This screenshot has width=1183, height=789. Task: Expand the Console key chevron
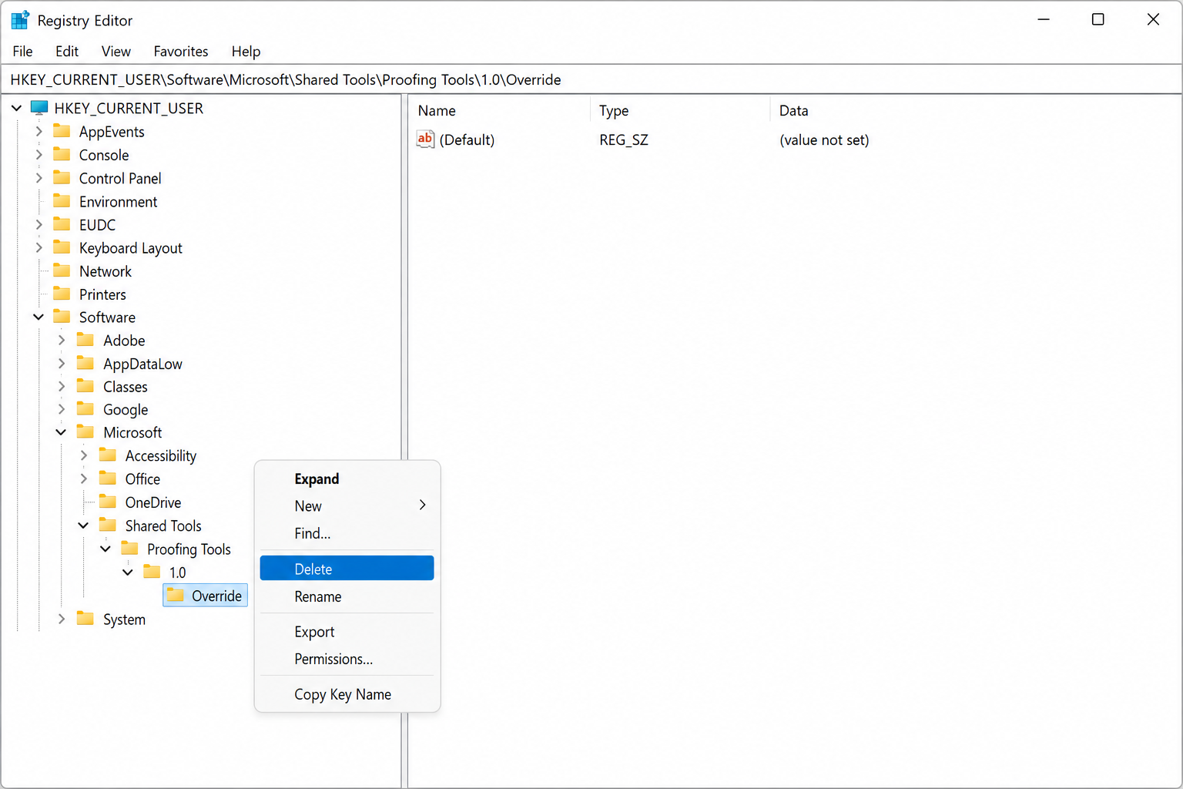(39, 155)
